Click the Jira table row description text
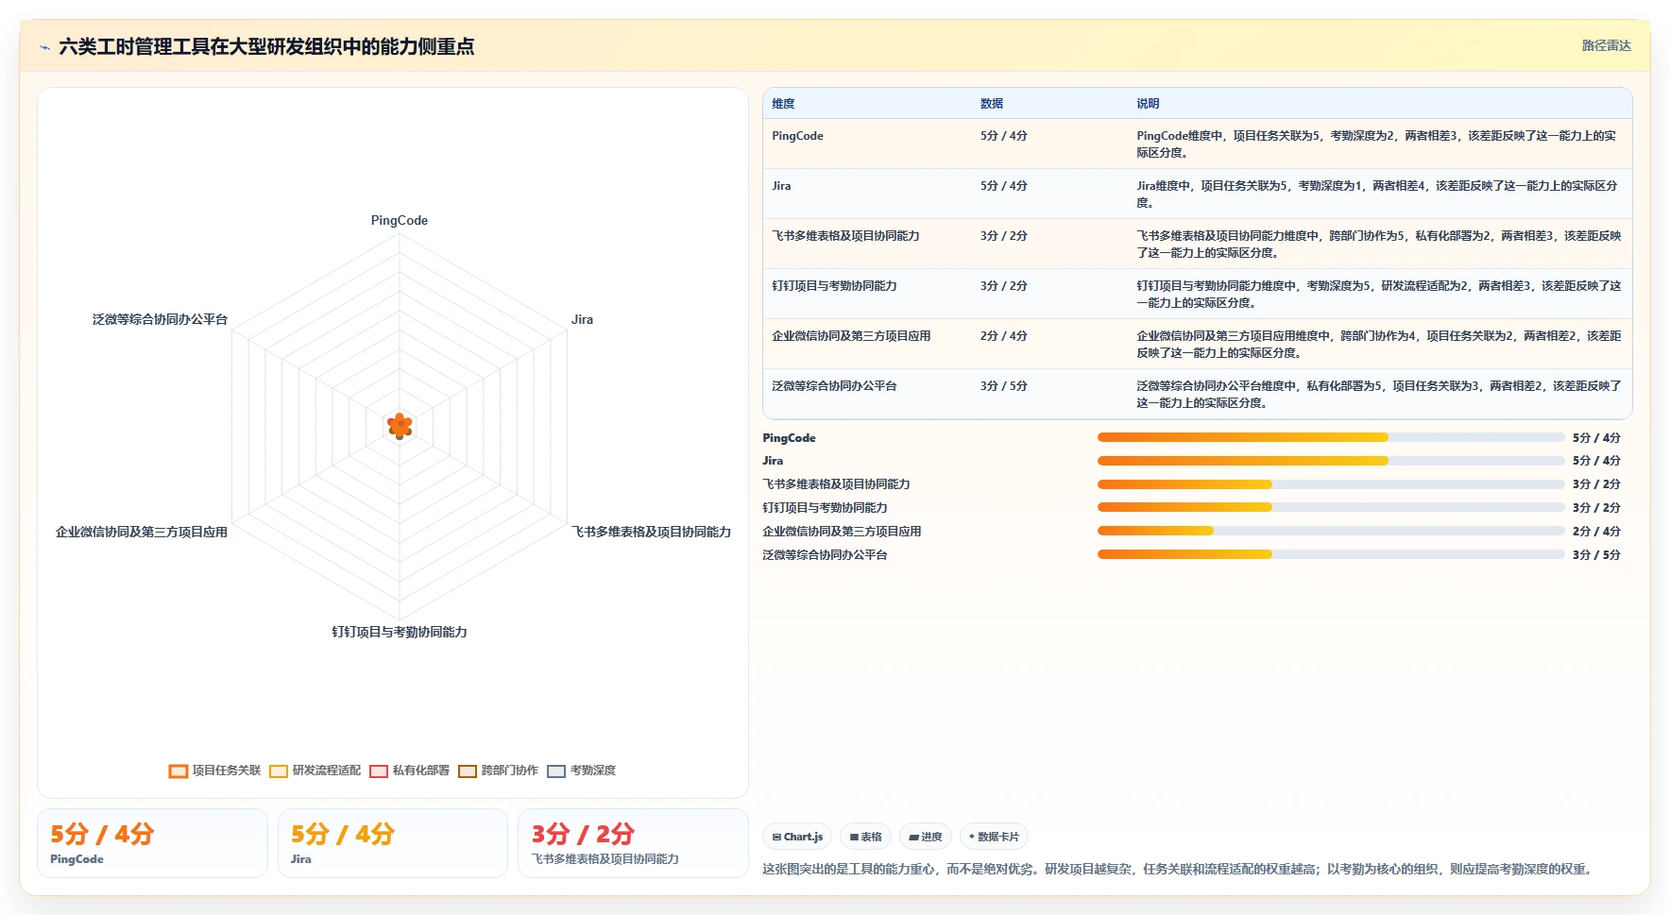 pyautogui.click(x=1376, y=194)
